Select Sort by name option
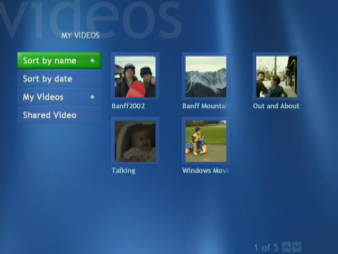The image size is (338, 254). [x=59, y=61]
